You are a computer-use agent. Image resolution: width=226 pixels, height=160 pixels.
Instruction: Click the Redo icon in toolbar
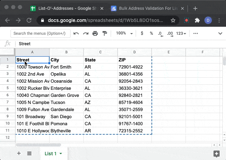[x=86, y=33]
